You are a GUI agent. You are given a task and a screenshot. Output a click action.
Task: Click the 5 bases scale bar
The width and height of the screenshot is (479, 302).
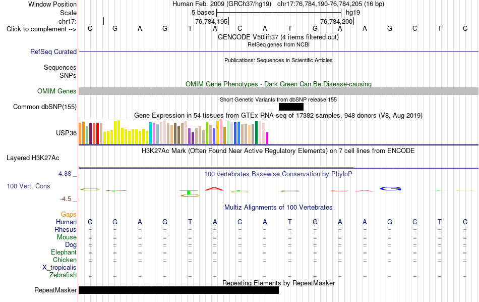tap(279, 13)
